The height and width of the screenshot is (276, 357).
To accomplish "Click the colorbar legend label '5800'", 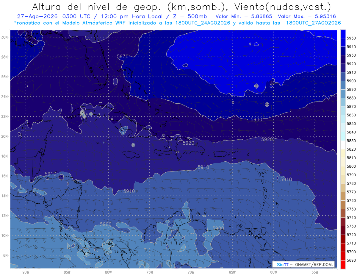I will (351, 166).
